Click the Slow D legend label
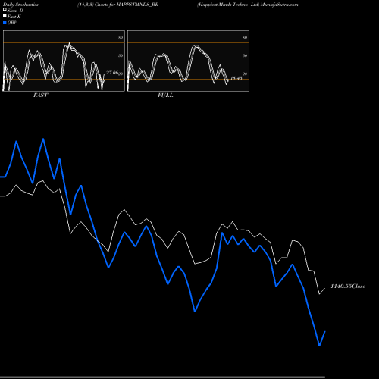This screenshot has height=379, width=379. coord(15,11)
